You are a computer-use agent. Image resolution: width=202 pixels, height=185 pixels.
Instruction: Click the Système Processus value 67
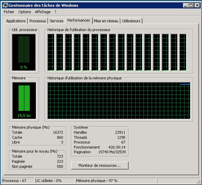point(123,142)
